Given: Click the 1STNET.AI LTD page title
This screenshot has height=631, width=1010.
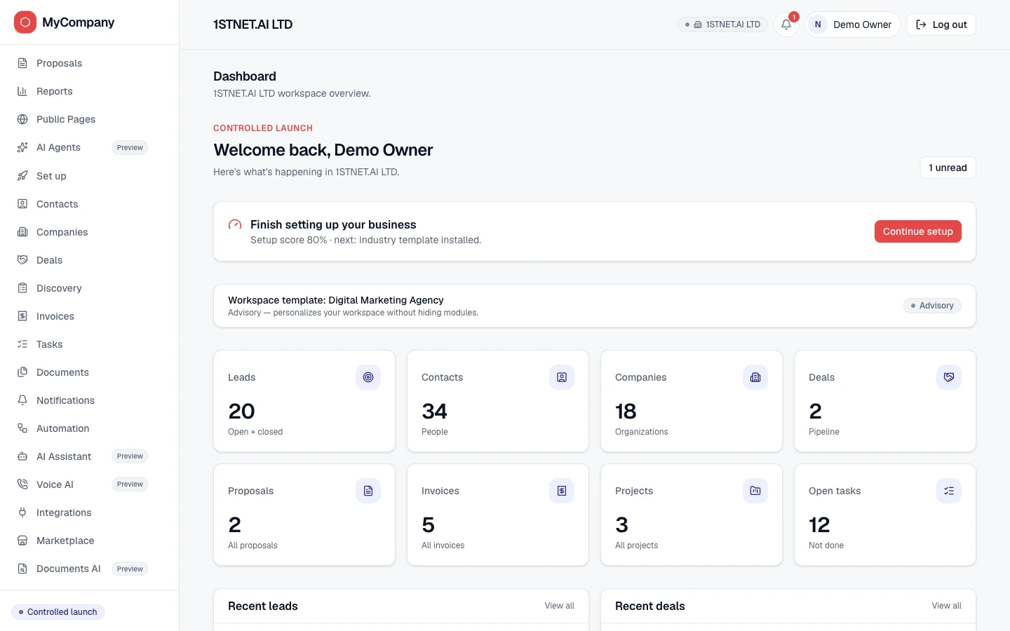Looking at the screenshot, I should click(x=253, y=25).
